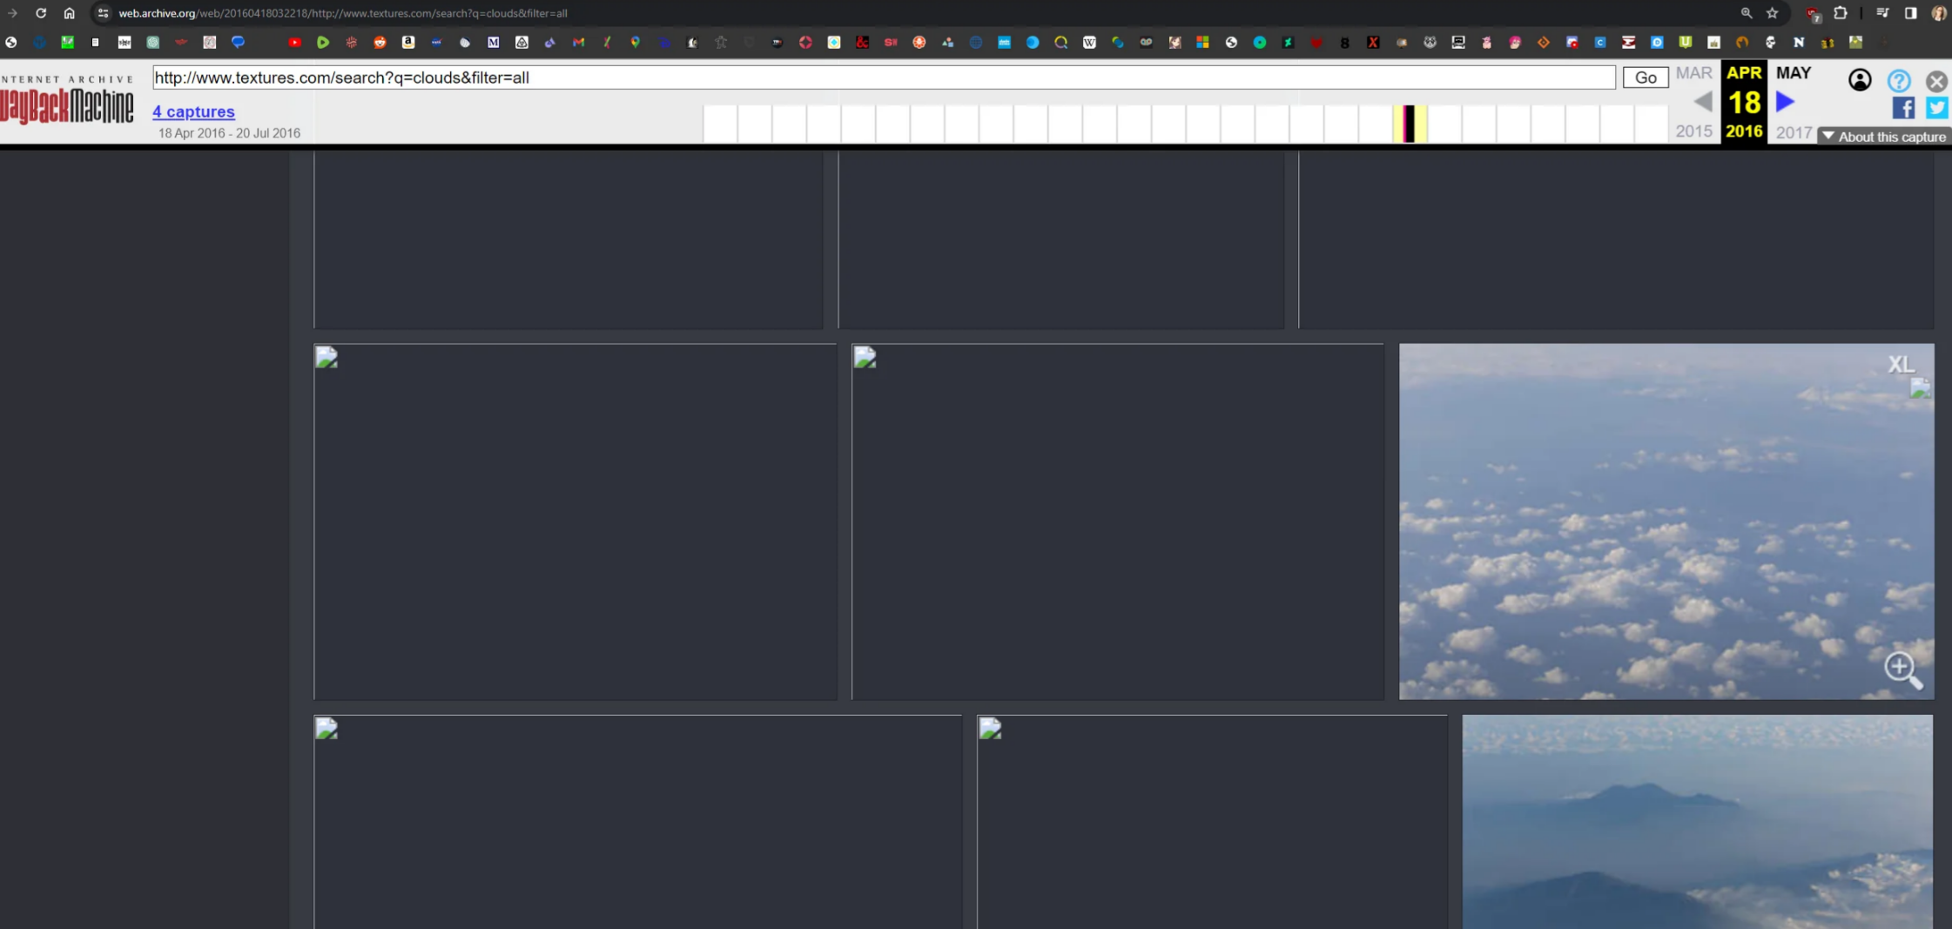Screen dimensions: 1952x929
Task: Click the Wayback Machine logo
Action: click(67, 100)
